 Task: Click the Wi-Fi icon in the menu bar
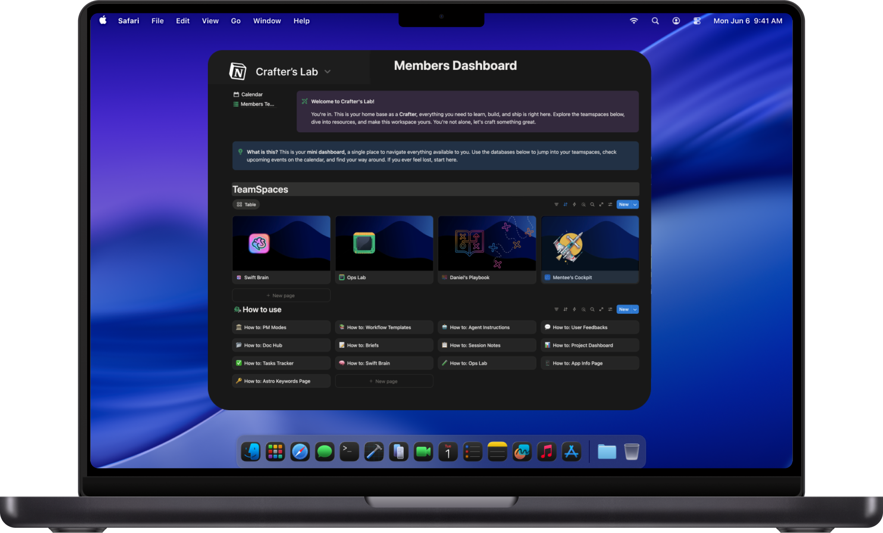pyautogui.click(x=634, y=21)
